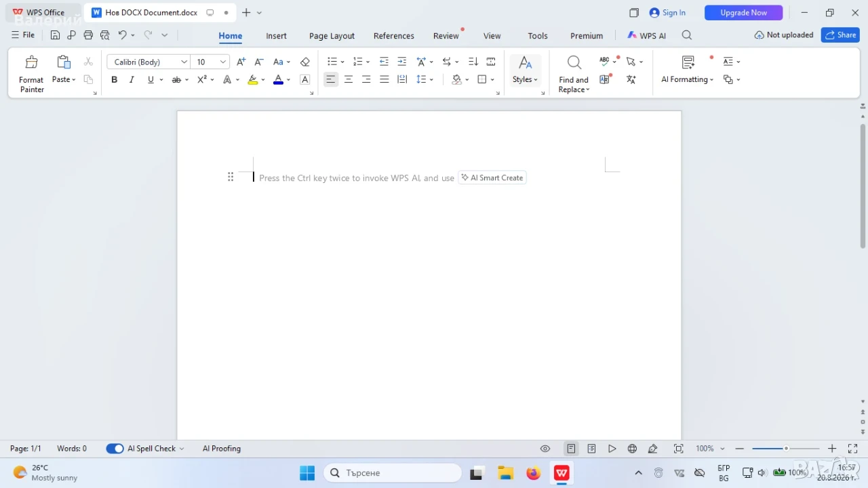Toggle the AI Spell Check switch
868x488 pixels.
coord(115,449)
